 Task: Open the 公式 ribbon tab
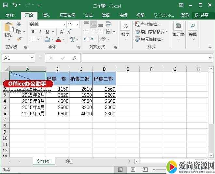[89, 15]
